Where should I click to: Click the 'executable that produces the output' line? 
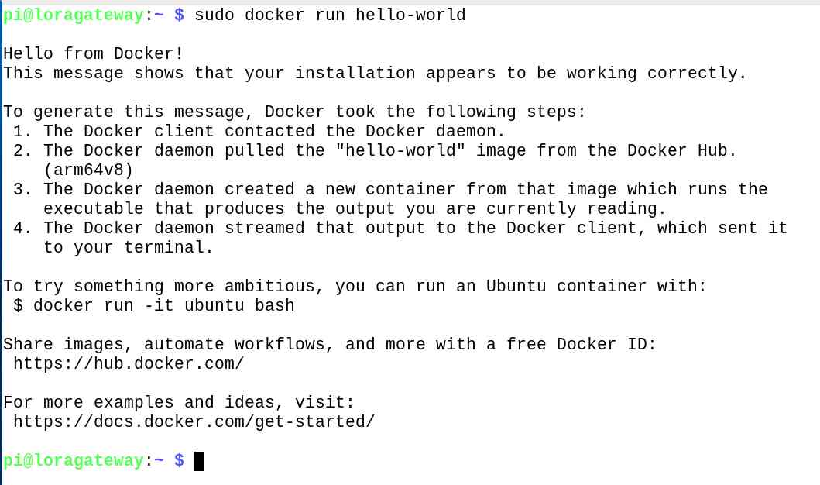[355, 208]
